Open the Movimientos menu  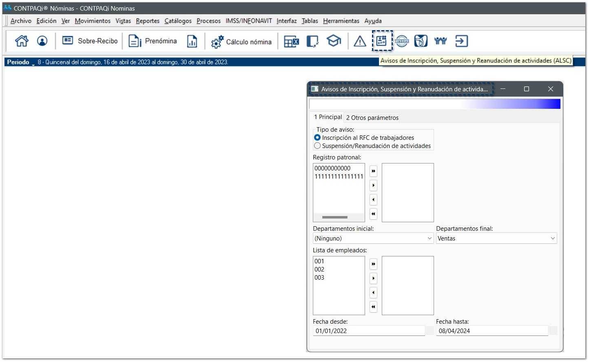pos(93,21)
